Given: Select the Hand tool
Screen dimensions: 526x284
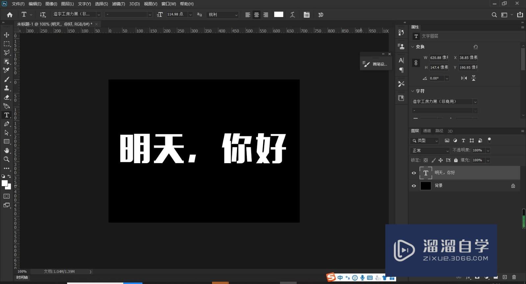Looking at the screenshot, I should 7,150.
